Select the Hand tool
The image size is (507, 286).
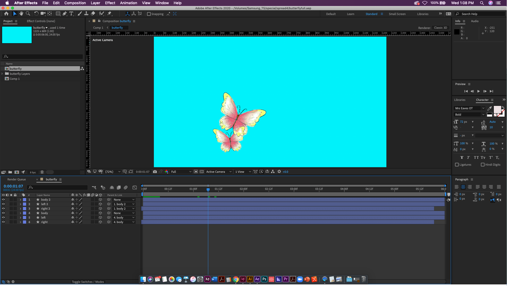coord(21,14)
